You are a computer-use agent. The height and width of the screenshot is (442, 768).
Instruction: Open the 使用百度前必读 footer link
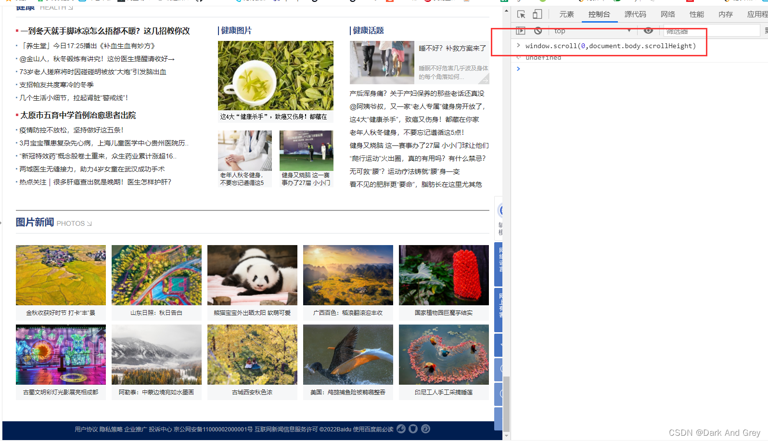[373, 429]
